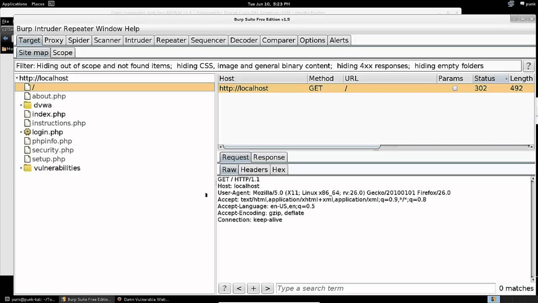Select the root slash file icon

[x=27, y=87]
